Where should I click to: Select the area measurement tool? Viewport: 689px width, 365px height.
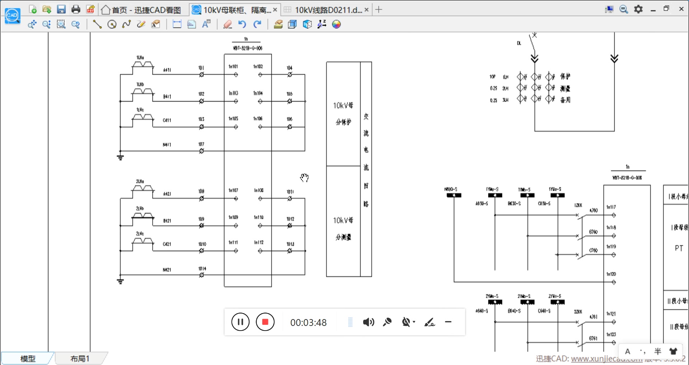click(x=192, y=24)
